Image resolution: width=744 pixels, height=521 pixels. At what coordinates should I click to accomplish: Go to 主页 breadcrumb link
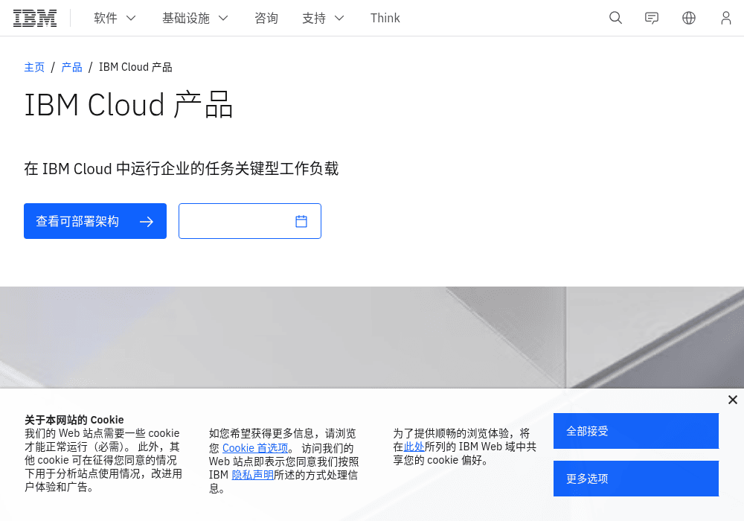(x=34, y=68)
